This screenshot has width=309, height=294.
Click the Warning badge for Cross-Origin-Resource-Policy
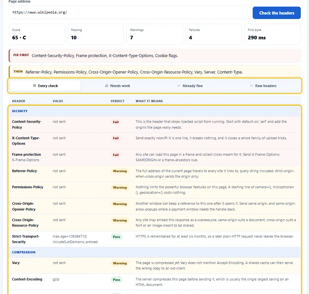coord(120,220)
